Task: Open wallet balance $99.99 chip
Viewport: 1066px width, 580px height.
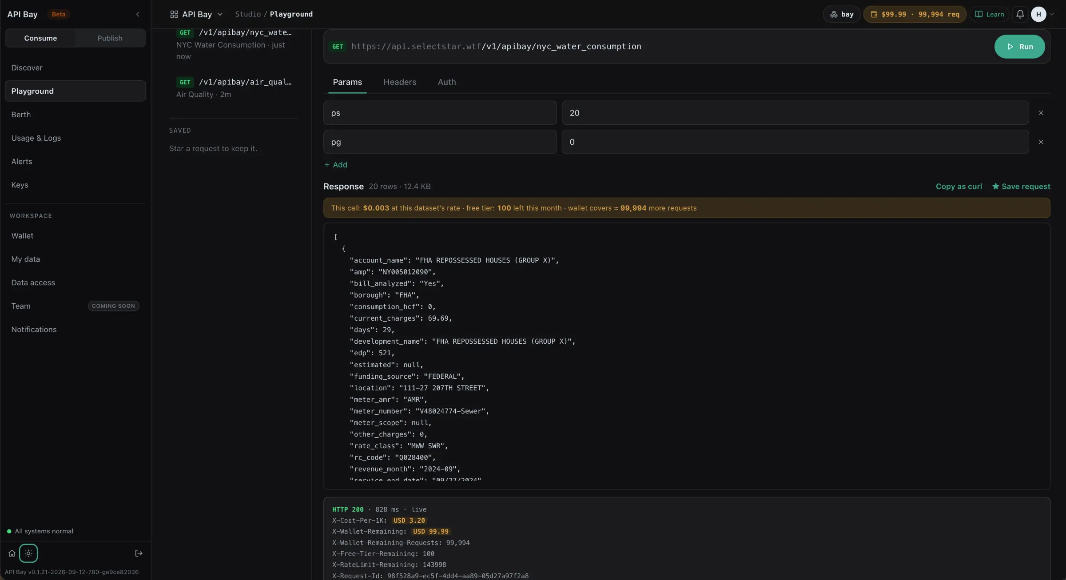Action: point(915,14)
